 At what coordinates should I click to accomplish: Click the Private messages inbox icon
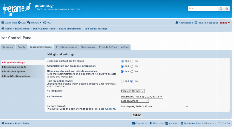click(196, 22)
